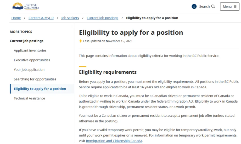Open Careers & MyHR breadcrumb link
241x144 pixels.
click(x=41, y=18)
